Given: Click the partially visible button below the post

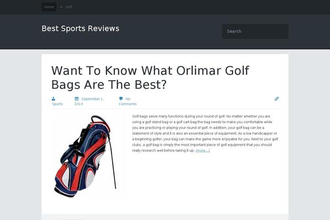Looking at the screenshot, I should pyautogui.click(x=71, y=219).
